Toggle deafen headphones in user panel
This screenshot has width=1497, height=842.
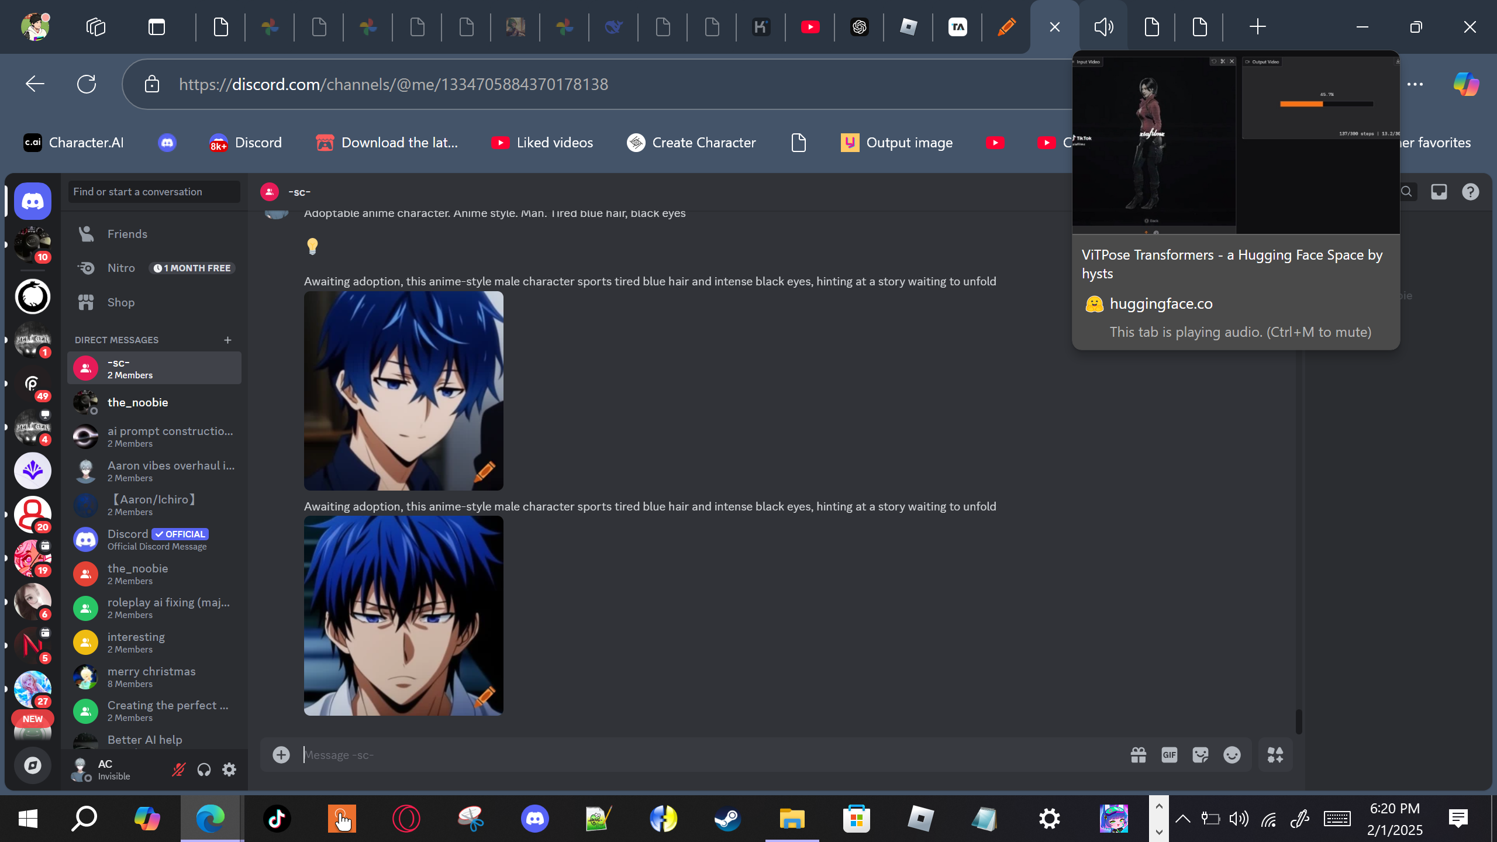(x=203, y=769)
